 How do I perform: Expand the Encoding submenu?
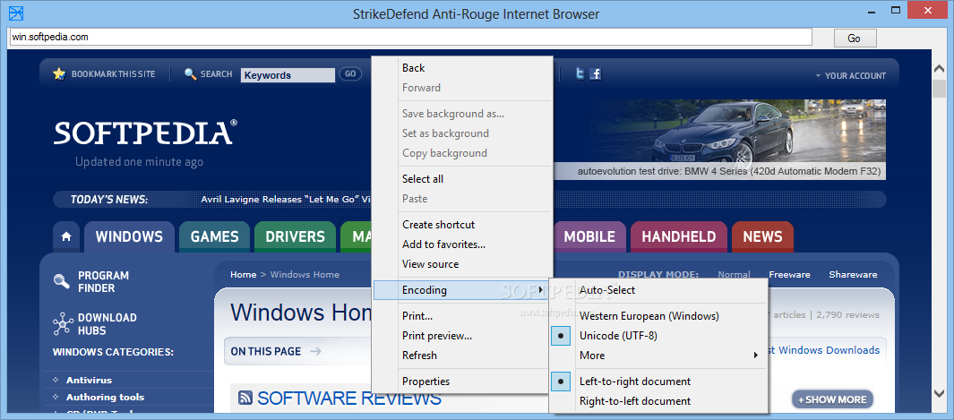point(461,290)
